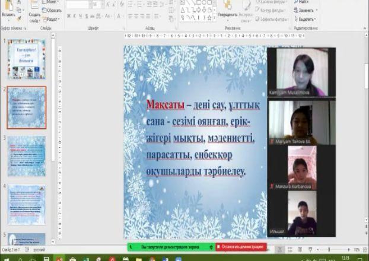Click Найти (Find) button
The height and width of the screenshot is (261, 369).
point(301,2)
